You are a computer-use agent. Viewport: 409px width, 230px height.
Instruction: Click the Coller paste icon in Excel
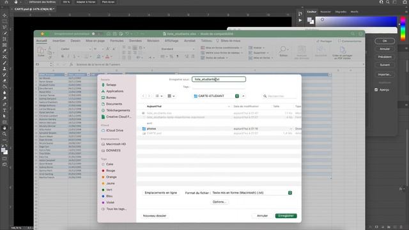(x=41, y=51)
